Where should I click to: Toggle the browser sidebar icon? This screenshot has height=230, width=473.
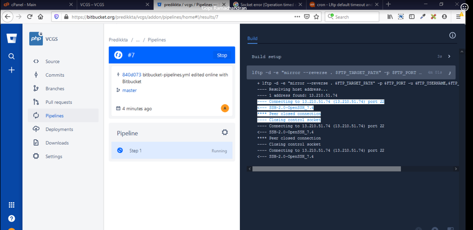pos(412,17)
